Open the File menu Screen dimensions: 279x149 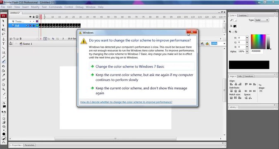click(x=3, y=7)
